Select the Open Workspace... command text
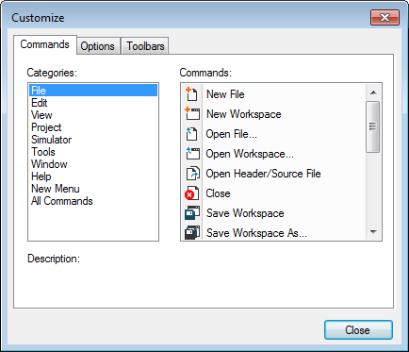Screen dimensions: 409x352 point(250,154)
